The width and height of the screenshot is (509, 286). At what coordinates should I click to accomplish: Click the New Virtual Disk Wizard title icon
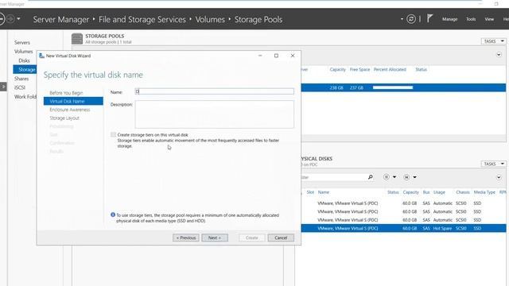tap(41, 56)
